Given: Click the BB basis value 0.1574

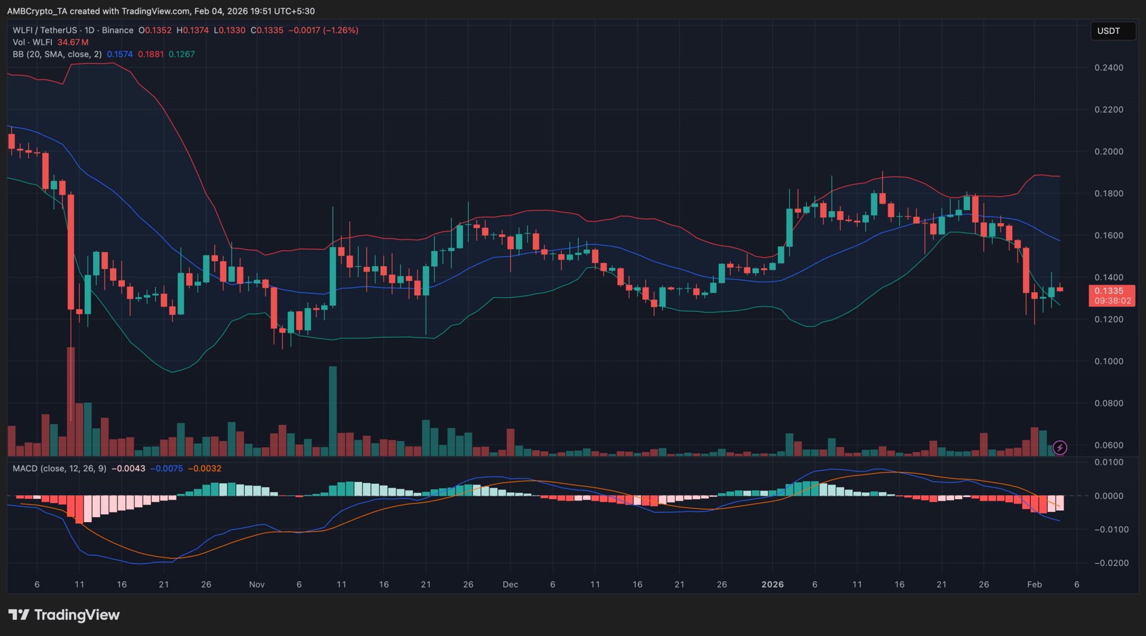Looking at the screenshot, I should (x=120, y=54).
